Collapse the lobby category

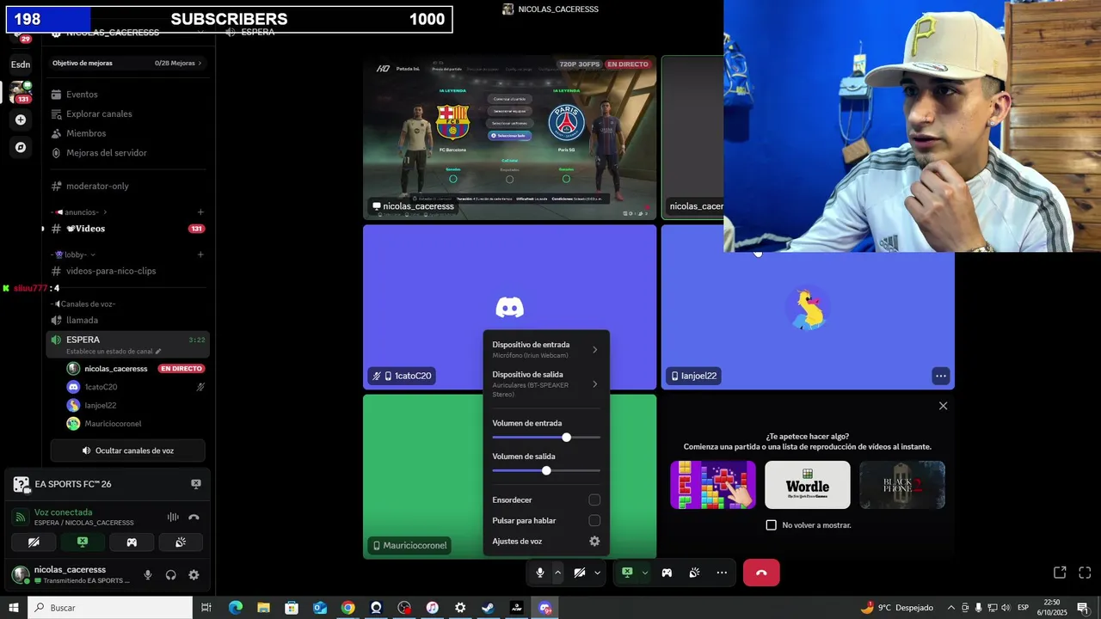click(75, 254)
